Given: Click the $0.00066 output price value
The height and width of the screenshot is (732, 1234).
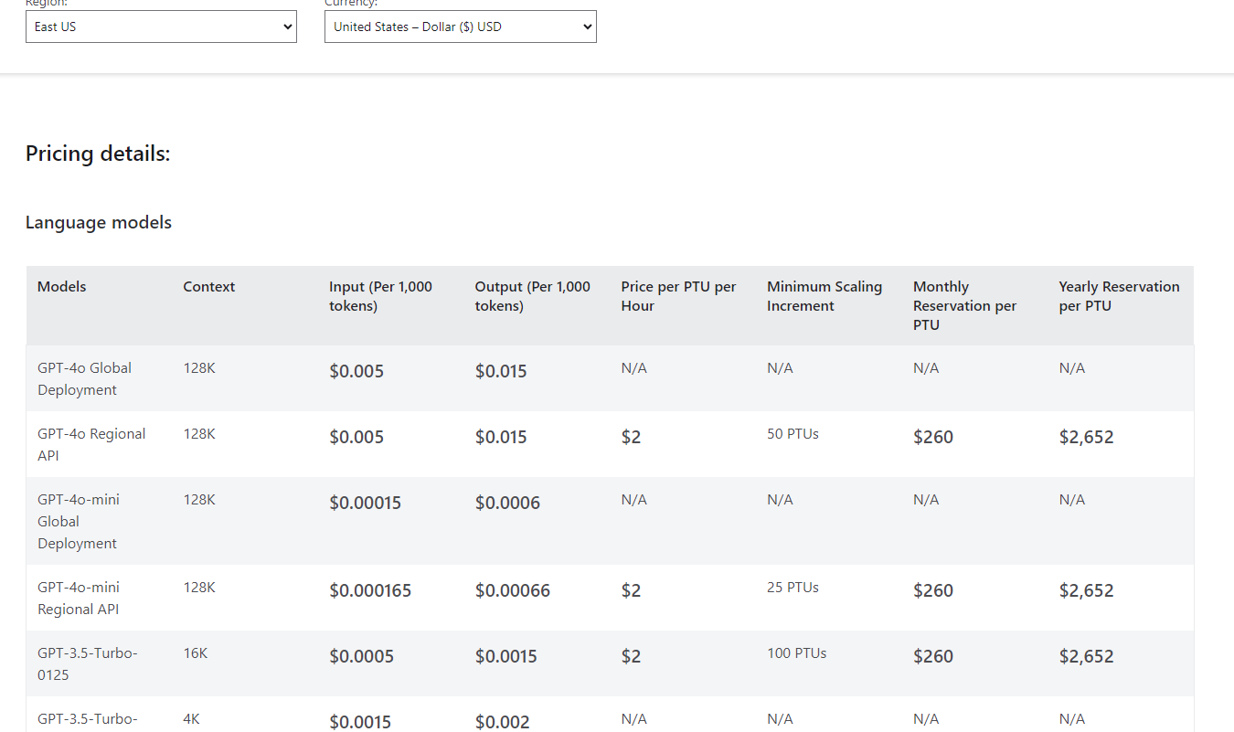Looking at the screenshot, I should pyautogui.click(x=513, y=590).
